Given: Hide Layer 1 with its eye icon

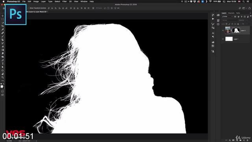Looking at the screenshot, I should tap(223, 39).
